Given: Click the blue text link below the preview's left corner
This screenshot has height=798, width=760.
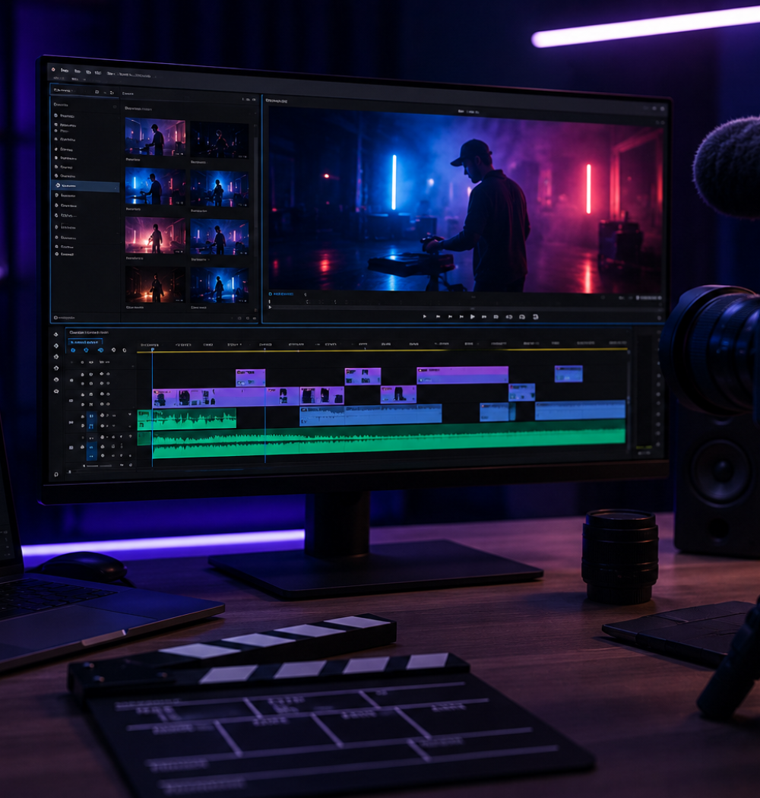Looking at the screenshot, I should click(283, 294).
